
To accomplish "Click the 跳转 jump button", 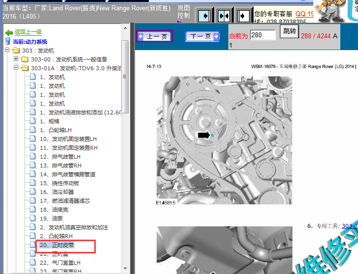I will (x=290, y=31).
